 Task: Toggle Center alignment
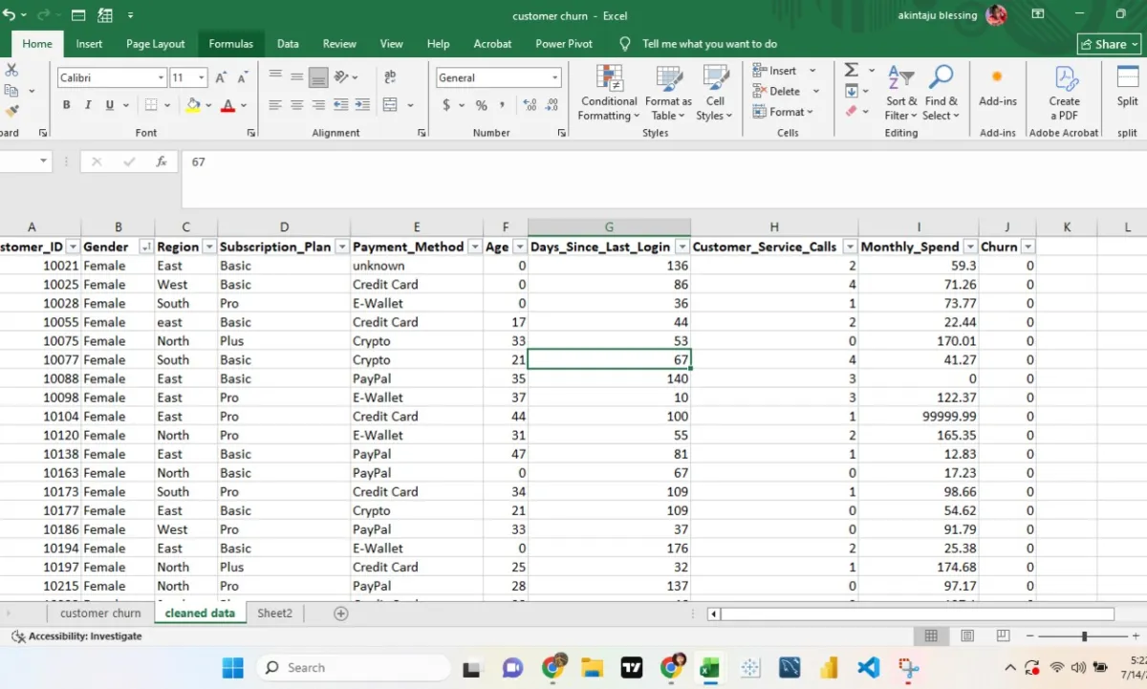[297, 105]
